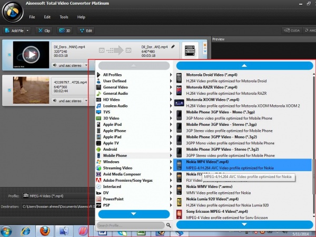The image size is (316, 237).
Task: Select User Defined category
Action: (x=115, y=81)
